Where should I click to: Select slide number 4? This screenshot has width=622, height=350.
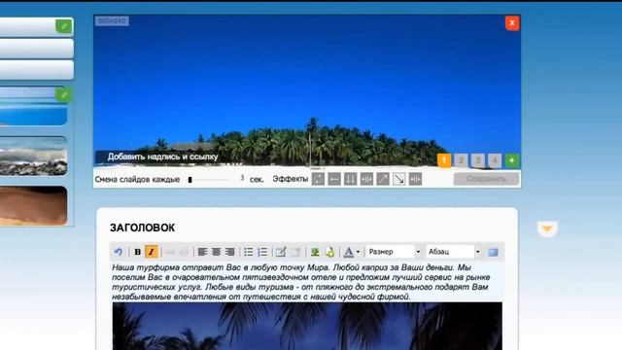pos(495,160)
